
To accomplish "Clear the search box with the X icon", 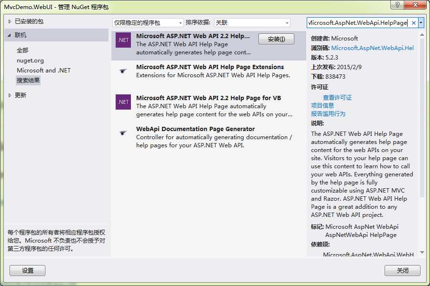I will (x=414, y=23).
